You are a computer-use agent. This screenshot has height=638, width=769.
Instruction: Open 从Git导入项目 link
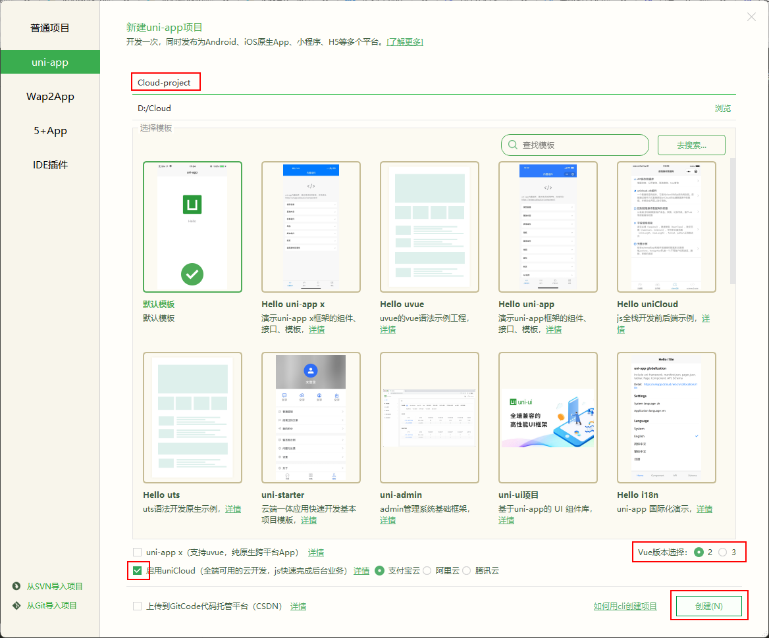tap(51, 606)
